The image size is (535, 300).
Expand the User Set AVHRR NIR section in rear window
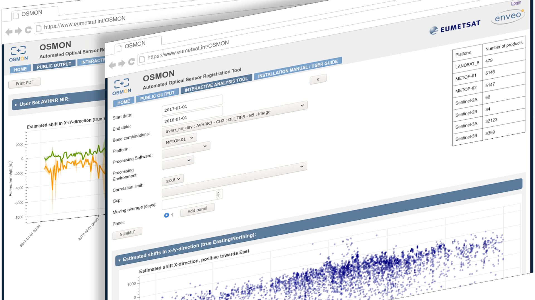[16, 105]
